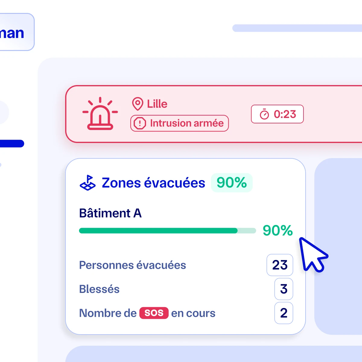Click the dark blue bar in left sidebar
The height and width of the screenshot is (362, 362).
(12, 144)
